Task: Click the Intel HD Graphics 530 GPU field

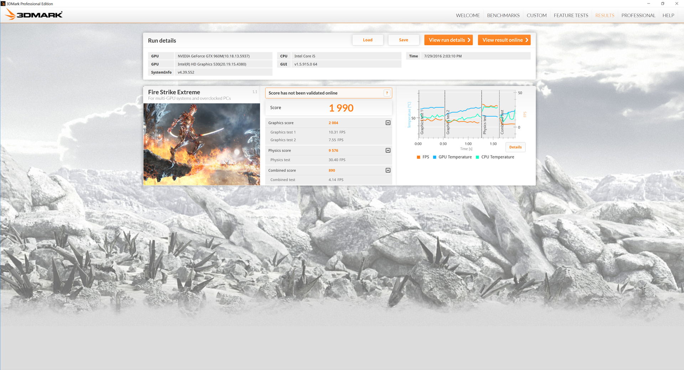Action: click(223, 64)
